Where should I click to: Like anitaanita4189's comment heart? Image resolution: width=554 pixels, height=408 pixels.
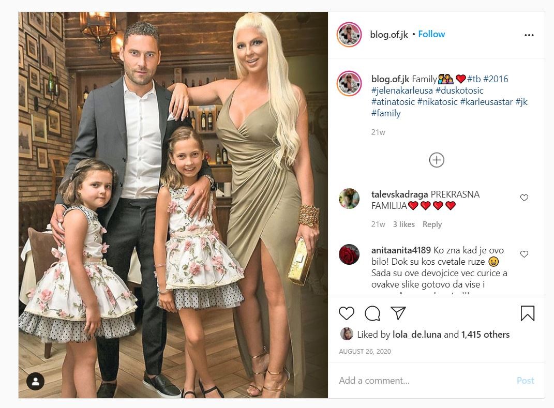coord(524,254)
